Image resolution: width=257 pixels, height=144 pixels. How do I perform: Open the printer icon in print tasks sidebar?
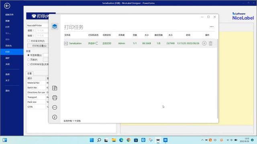55,98
